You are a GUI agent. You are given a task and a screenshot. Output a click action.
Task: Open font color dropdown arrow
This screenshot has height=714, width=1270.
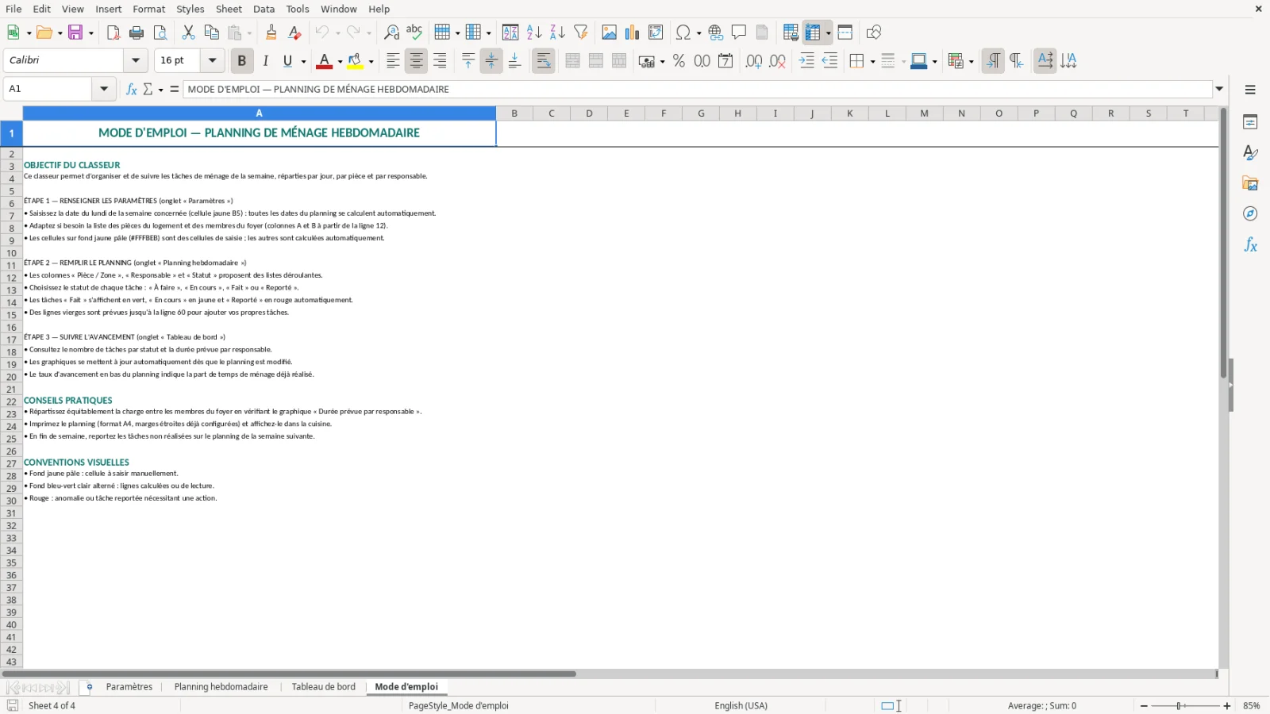click(x=340, y=61)
